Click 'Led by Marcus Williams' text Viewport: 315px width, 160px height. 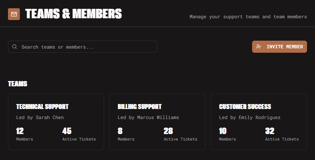[x=148, y=117]
